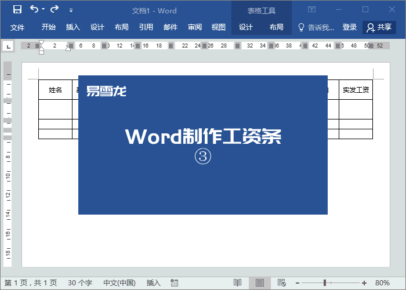Switch to the 引用 tab
This screenshot has width=406, height=290.
pyautogui.click(x=146, y=27)
